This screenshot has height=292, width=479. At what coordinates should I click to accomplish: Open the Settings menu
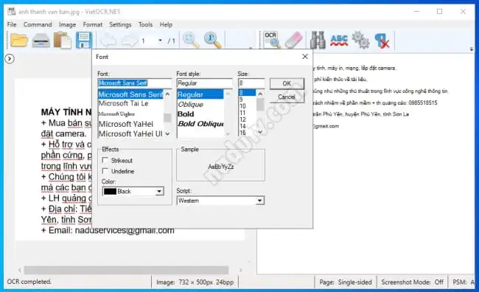click(120, 24)
